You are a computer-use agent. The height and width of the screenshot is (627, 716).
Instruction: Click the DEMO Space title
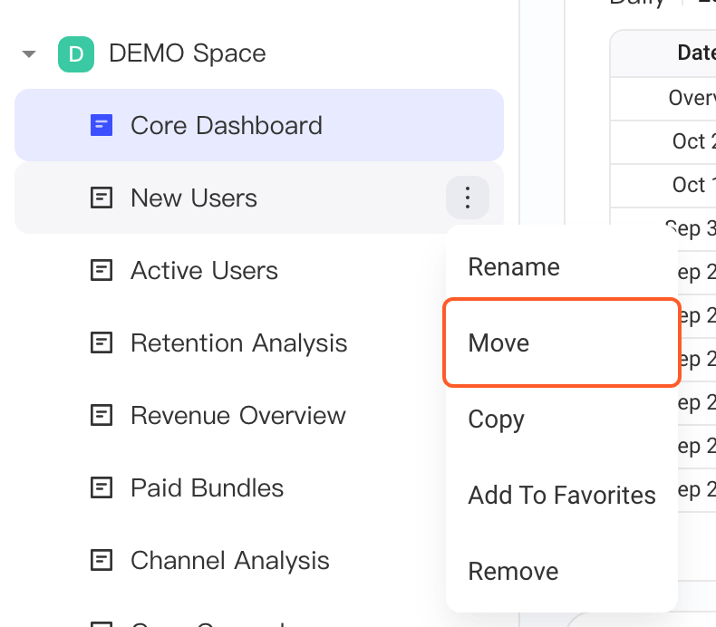[x=188, y=53]
